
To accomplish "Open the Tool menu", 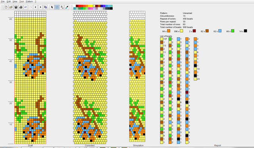I will (x=21, y=2).
